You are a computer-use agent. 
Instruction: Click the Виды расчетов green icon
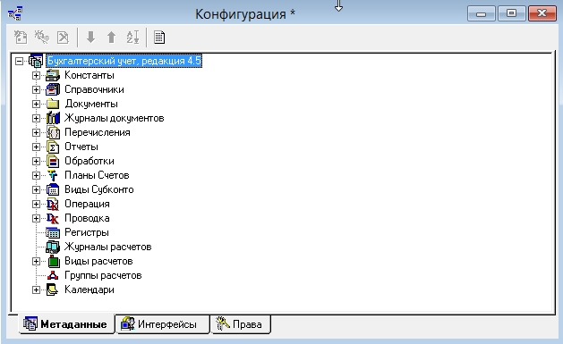pos(54,261)
